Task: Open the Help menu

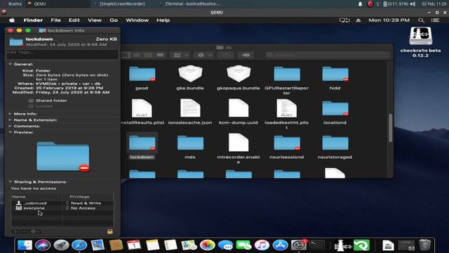Action: 163,20
